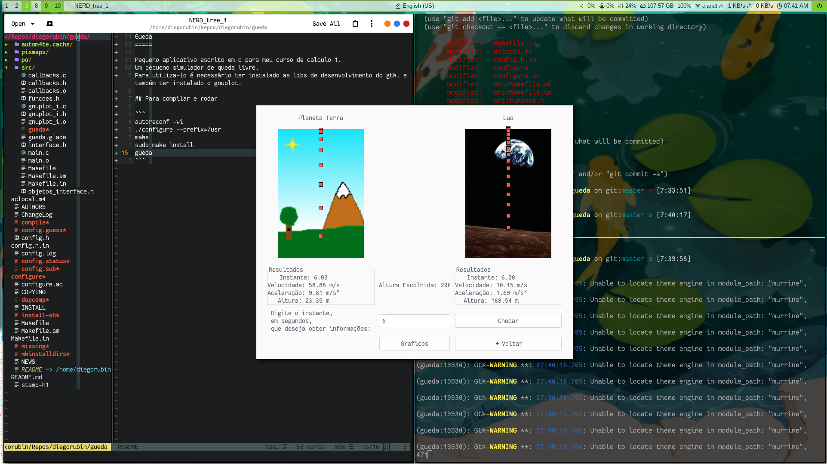Image resolution: width=827 pixels, height=464 pixels.
Task: Click the blue window control dot
Action: coord(397,24)
